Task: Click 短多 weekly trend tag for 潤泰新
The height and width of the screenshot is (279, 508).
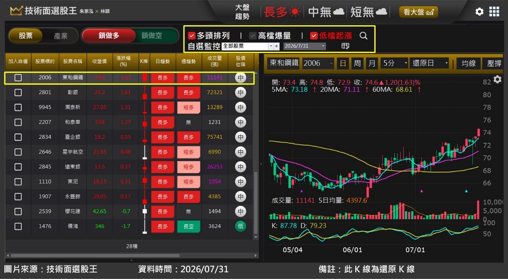Action: pos(189,107)
